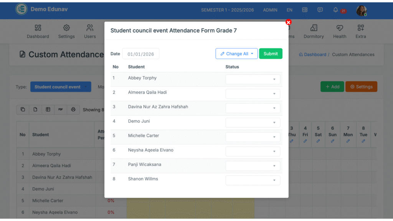Open the Health menu item
393x221 pixels.
[x=339, y=31]
